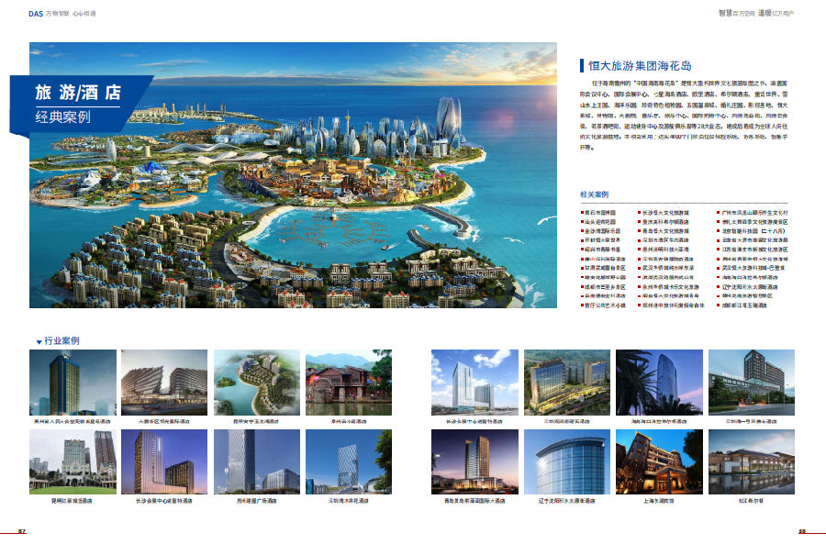The image size is (826, 544).
Task: Click the blue bar beside 恒大旅游集团海花岛 title
Action: pyautogui.click(x=581, y=65)
